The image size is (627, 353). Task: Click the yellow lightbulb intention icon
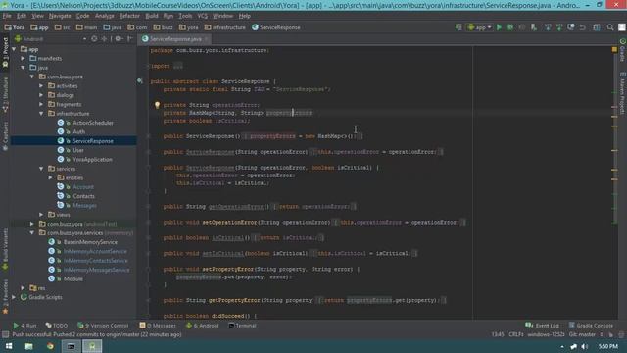tap(157, 105)
